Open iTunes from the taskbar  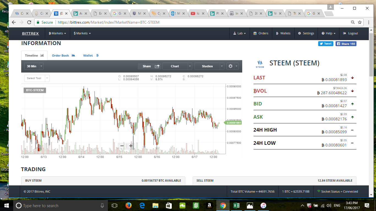point(263,206)
